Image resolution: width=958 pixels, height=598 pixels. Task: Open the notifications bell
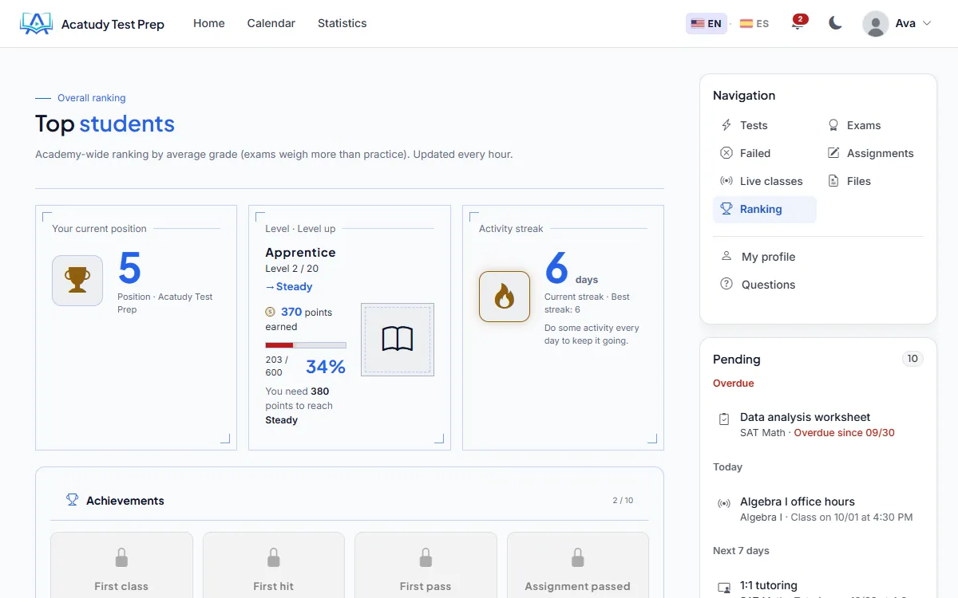click(x=797, y=23)
